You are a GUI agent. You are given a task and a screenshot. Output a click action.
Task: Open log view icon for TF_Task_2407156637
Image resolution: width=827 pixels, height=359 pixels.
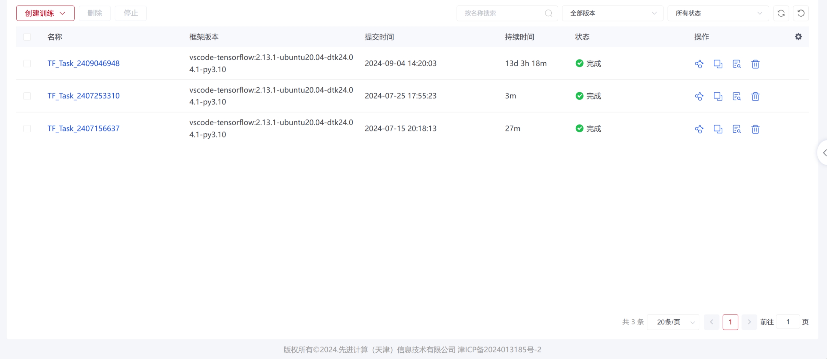pos(736,129)
